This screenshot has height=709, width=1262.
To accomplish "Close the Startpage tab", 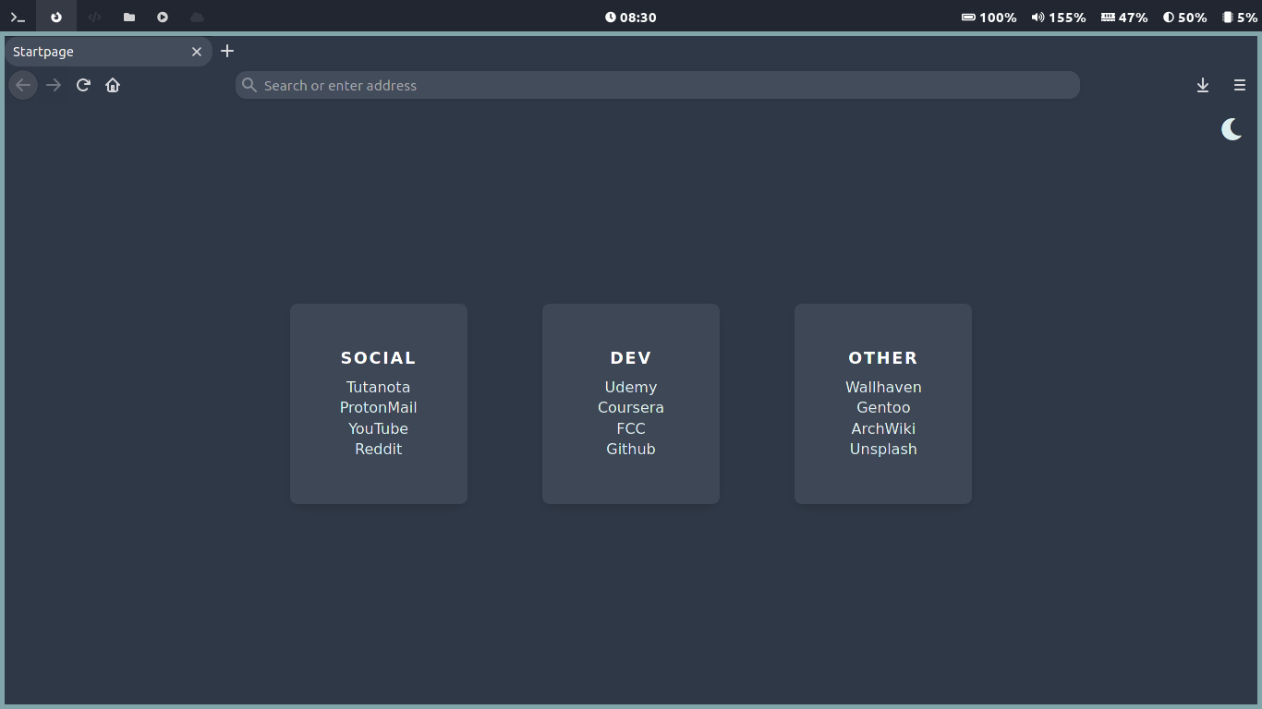I will (197, 52).
